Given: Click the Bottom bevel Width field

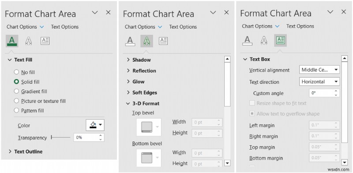Looking at the screenshot, I should (x=207, y=153).
